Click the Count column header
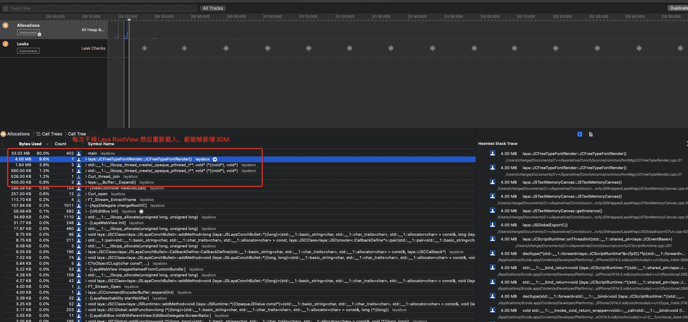Viewport: 688px width, 322px height. click(x=61, y=144)
